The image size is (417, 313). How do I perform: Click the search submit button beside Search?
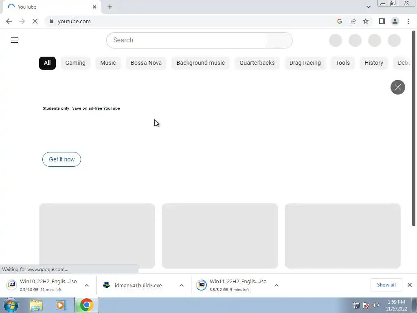(x=279, y=40)
